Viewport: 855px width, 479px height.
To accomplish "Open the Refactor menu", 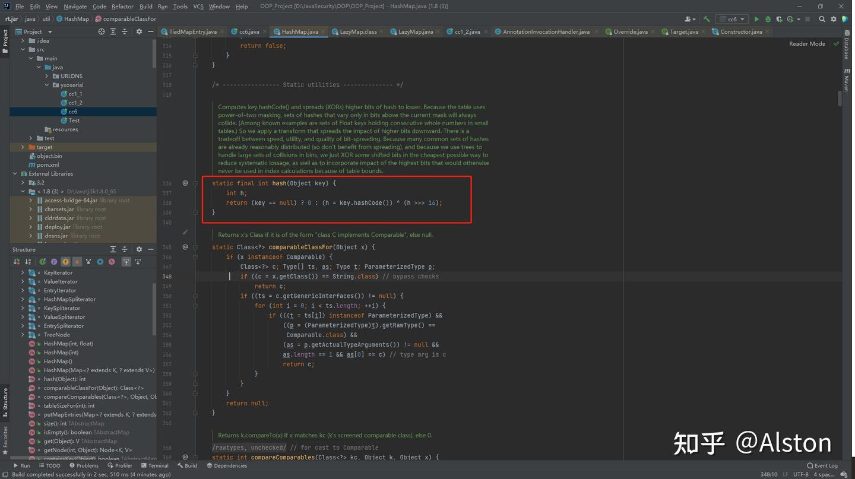I will [122, 7].
